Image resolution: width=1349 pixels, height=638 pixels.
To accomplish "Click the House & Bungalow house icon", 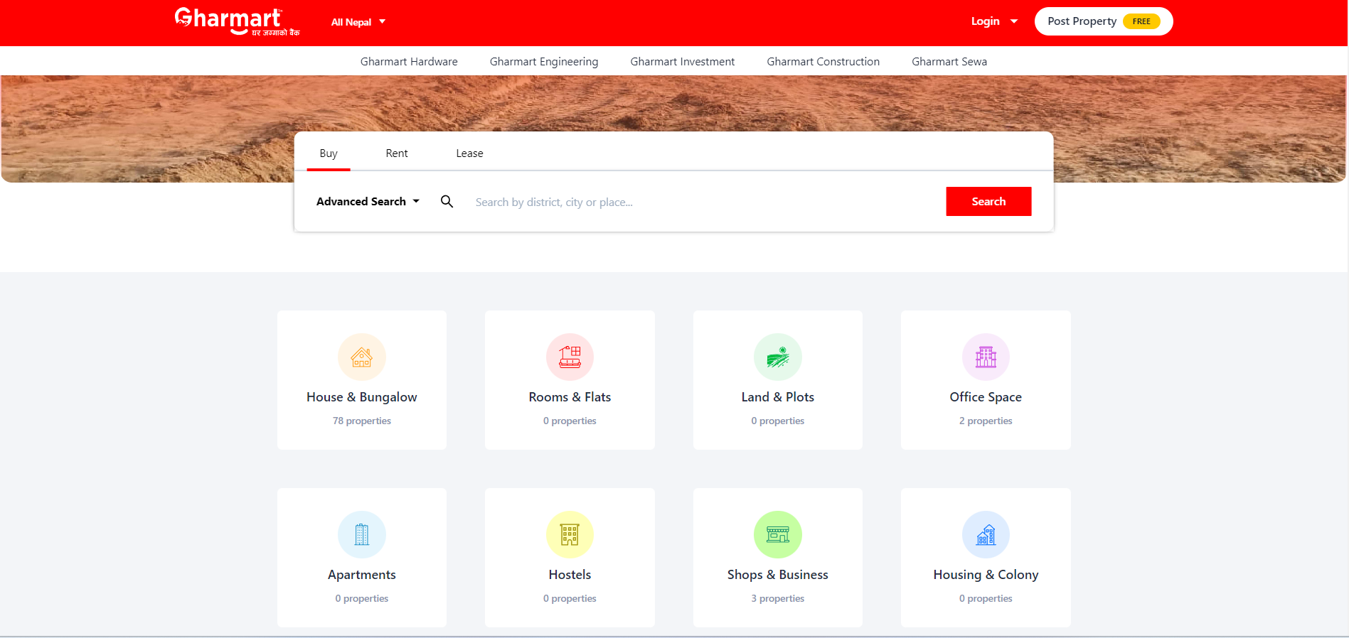I will click(362, 357).
